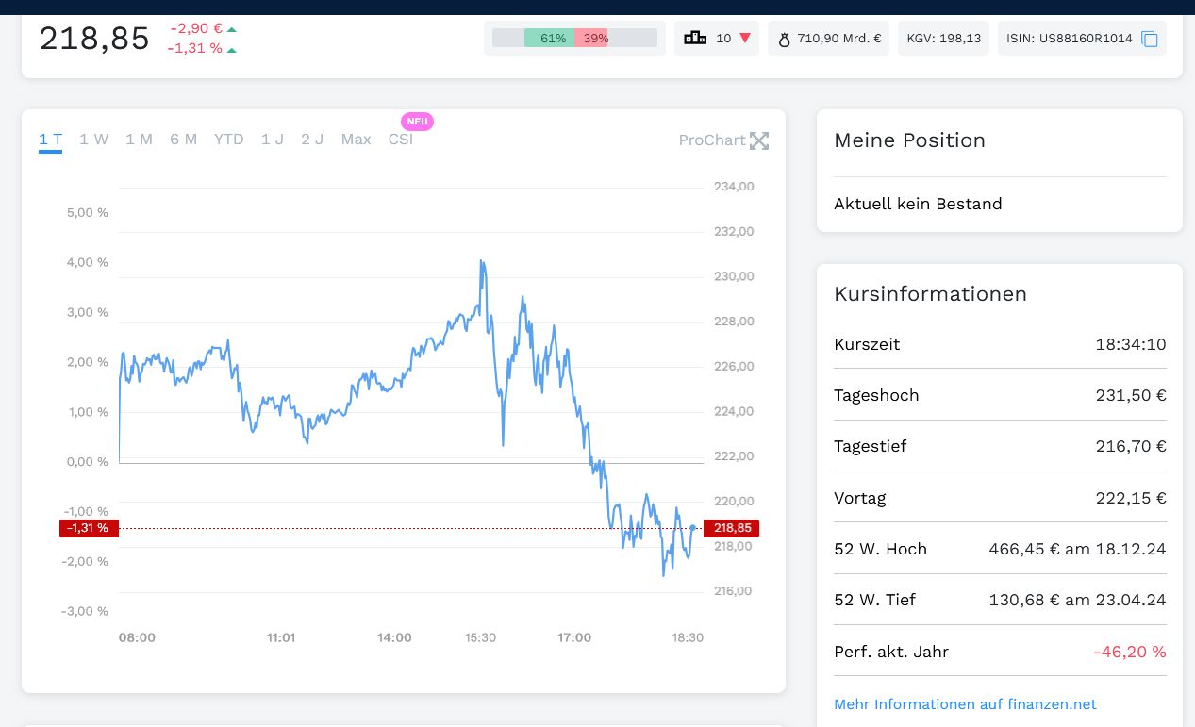Viewport: 1195px width, 727px height.
Task: Select the YTD chart range
Action: pyautogui.click(x=228, y=140)
